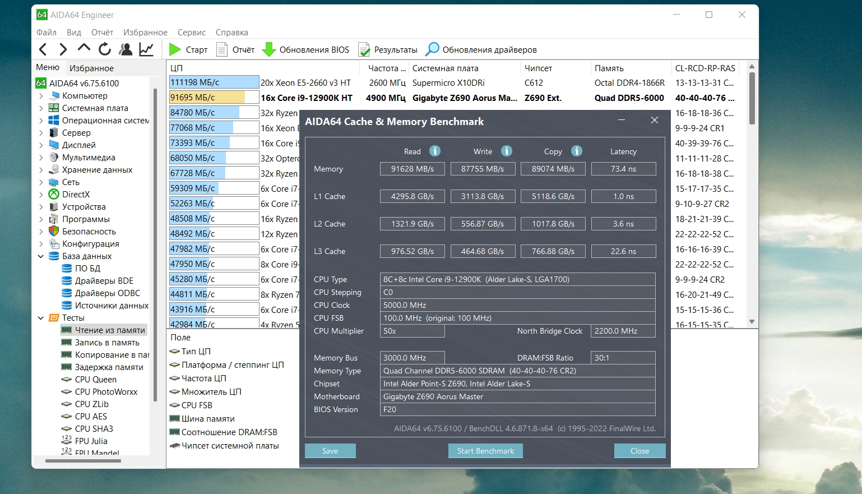Click the up-level arrow toolbar icon

84,48
